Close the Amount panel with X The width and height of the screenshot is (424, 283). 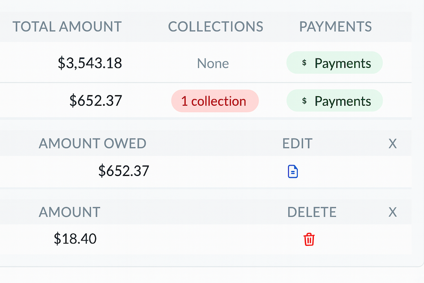pyautogui.click(x=392, y=212)
